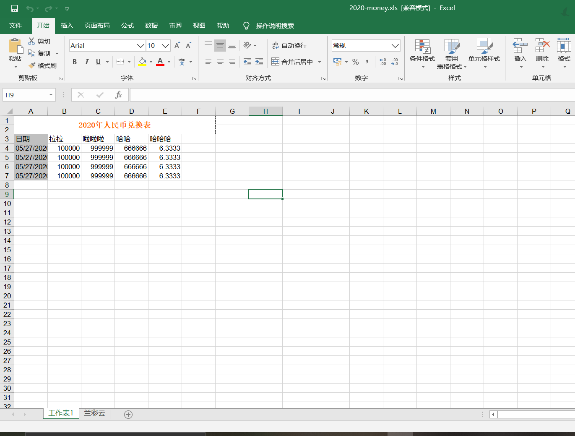Toggle Underline formatting
This screenshot has height=436, width=575.
(98, 62)
